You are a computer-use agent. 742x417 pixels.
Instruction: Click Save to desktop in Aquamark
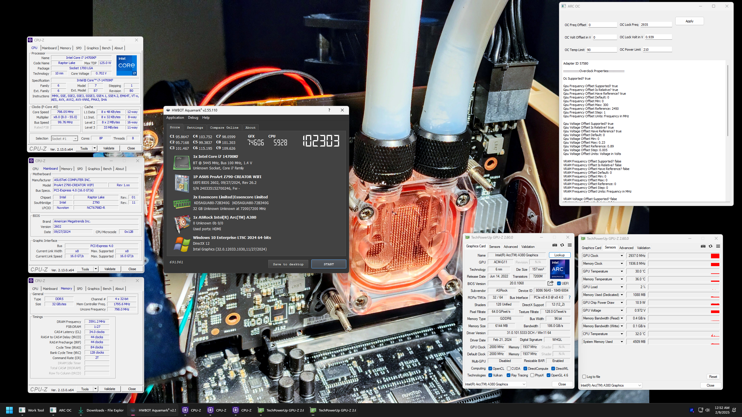point(288,264)
